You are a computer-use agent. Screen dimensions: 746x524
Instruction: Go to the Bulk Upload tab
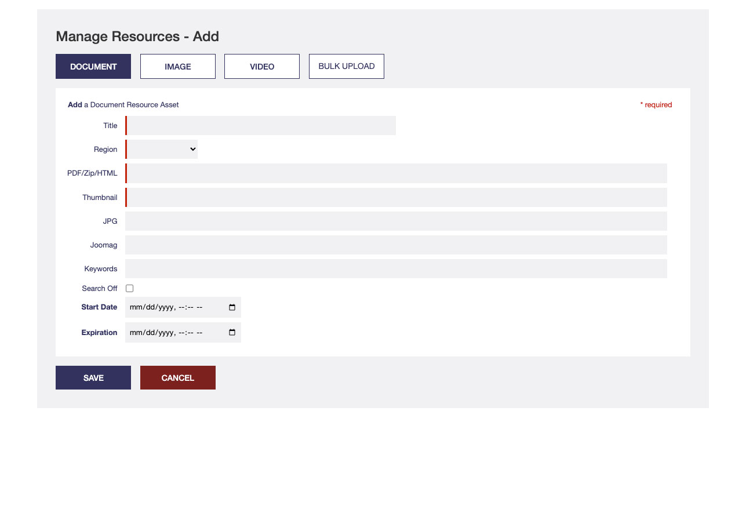(x=347, y=67)
